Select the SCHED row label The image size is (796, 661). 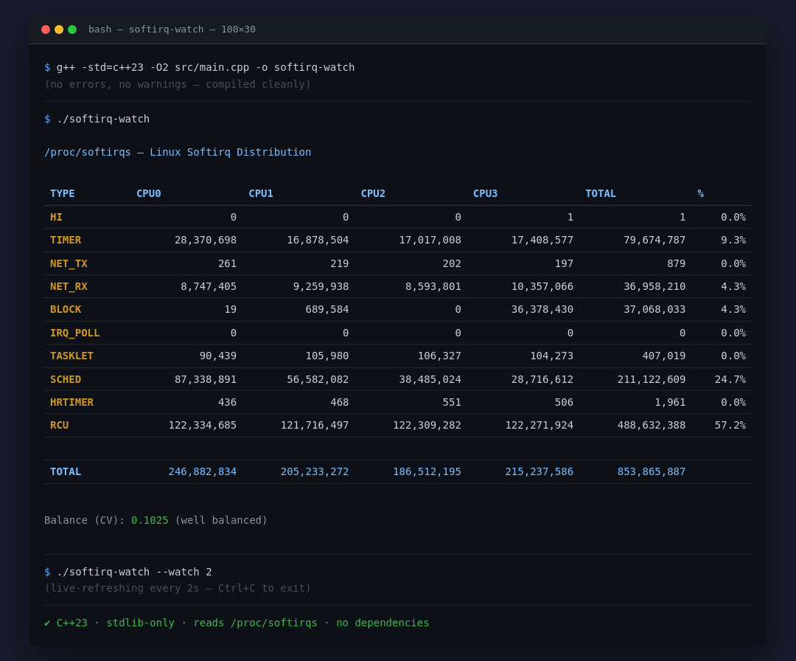click(x=66, y=379)
